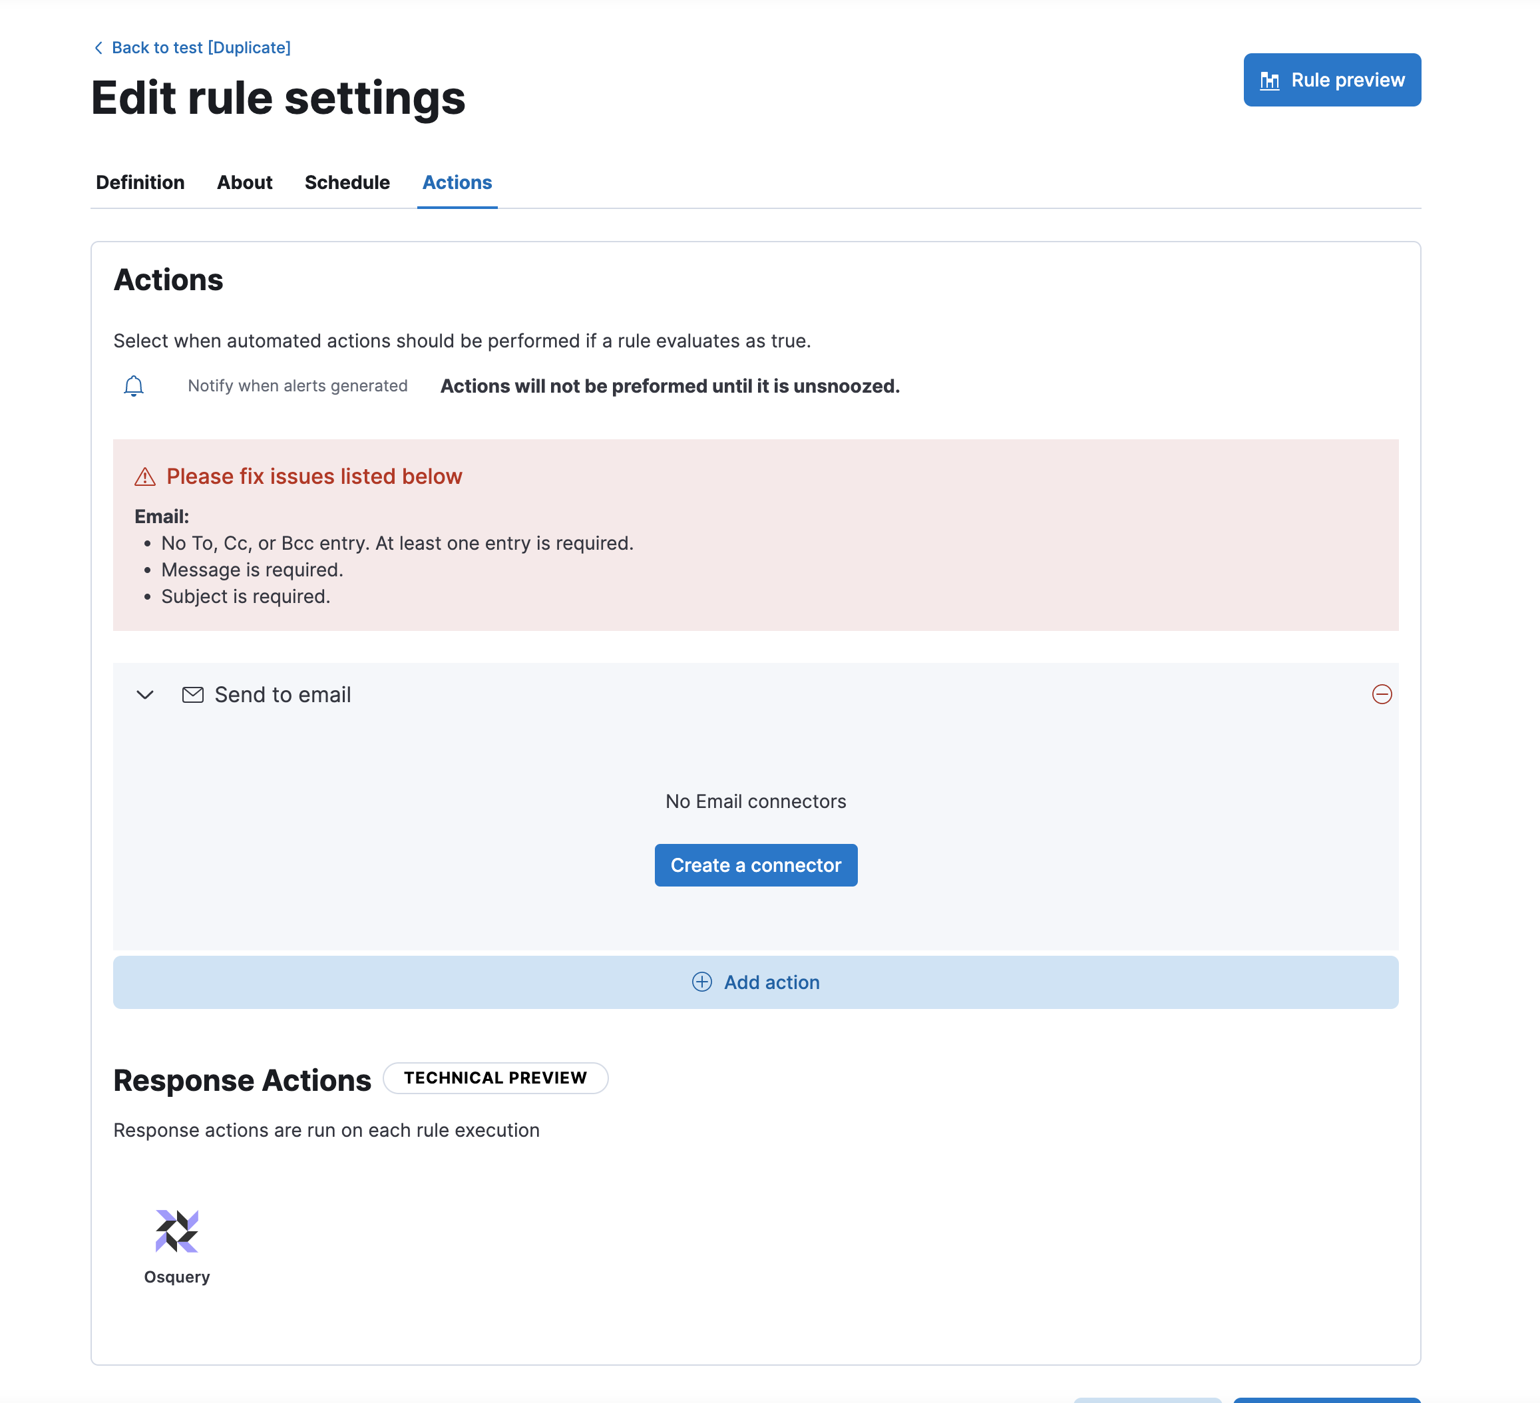Select the Actions tab

[456, 182]
